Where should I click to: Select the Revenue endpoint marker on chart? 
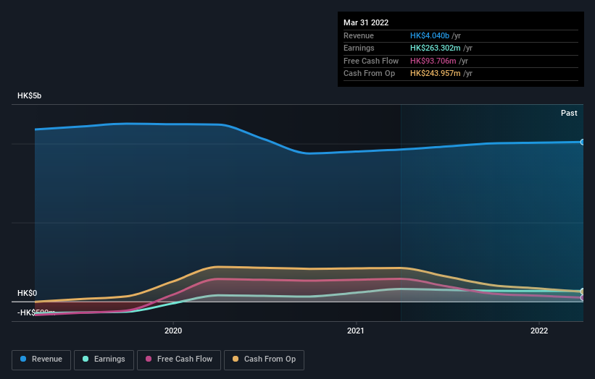point(583,142)
